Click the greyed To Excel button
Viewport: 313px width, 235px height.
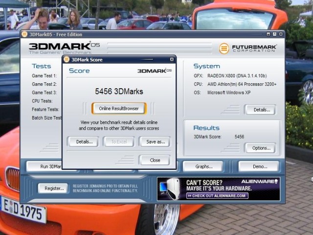point(118,141)
